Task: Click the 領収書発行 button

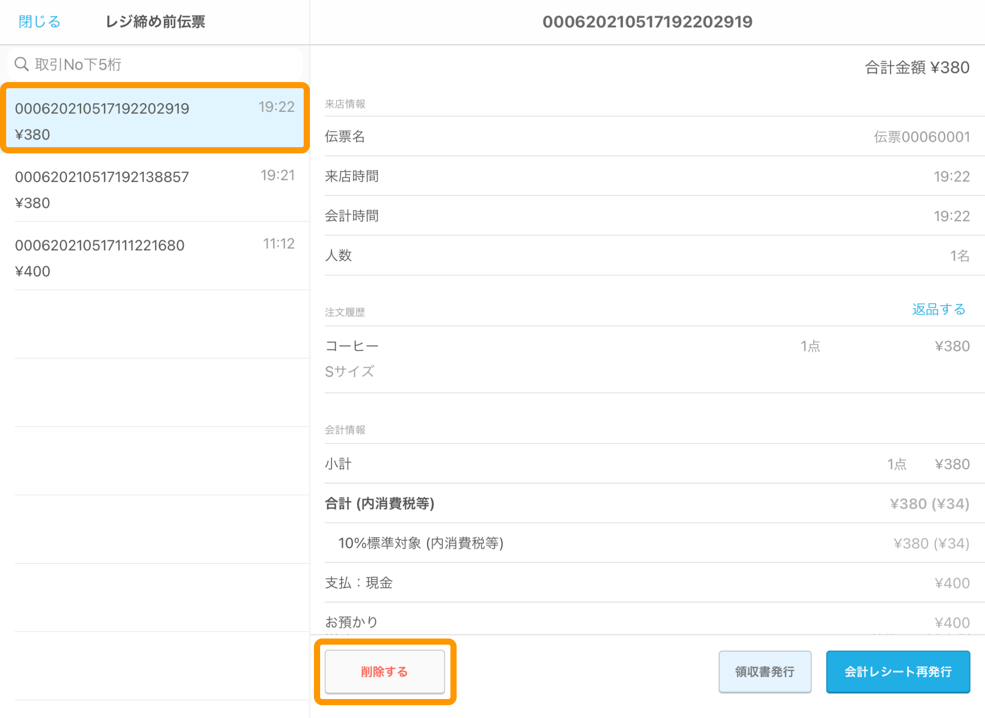Action: [764, 672]
